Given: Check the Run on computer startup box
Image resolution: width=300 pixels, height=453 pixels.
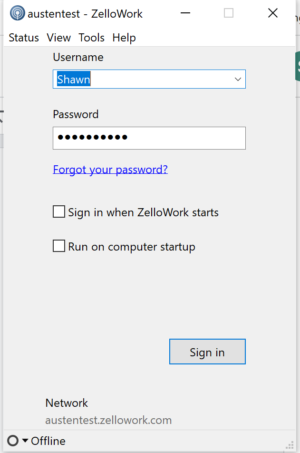Looking at the screenshot, I should point(59,246).
